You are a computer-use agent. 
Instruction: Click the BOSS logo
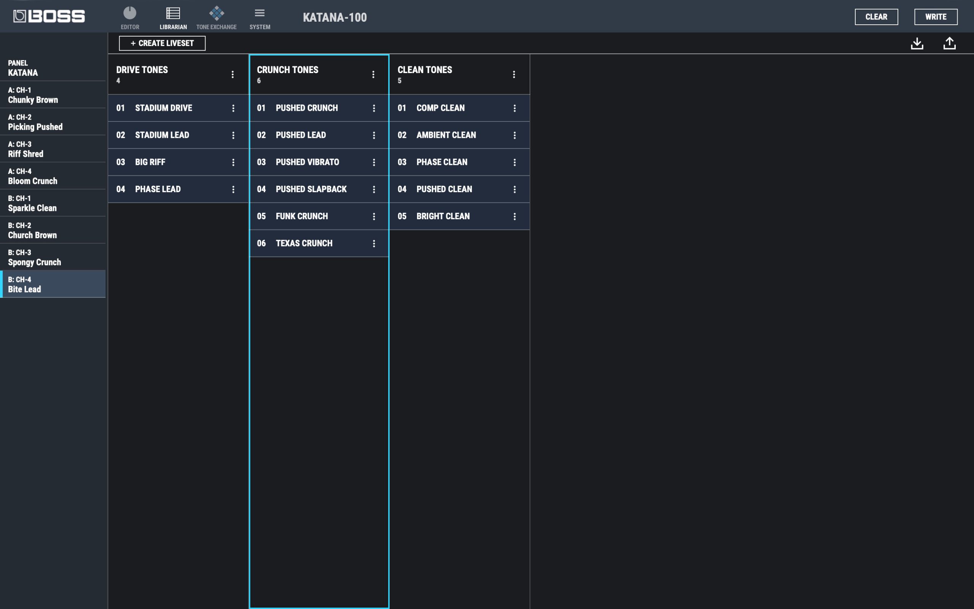[x=49, y=16]
